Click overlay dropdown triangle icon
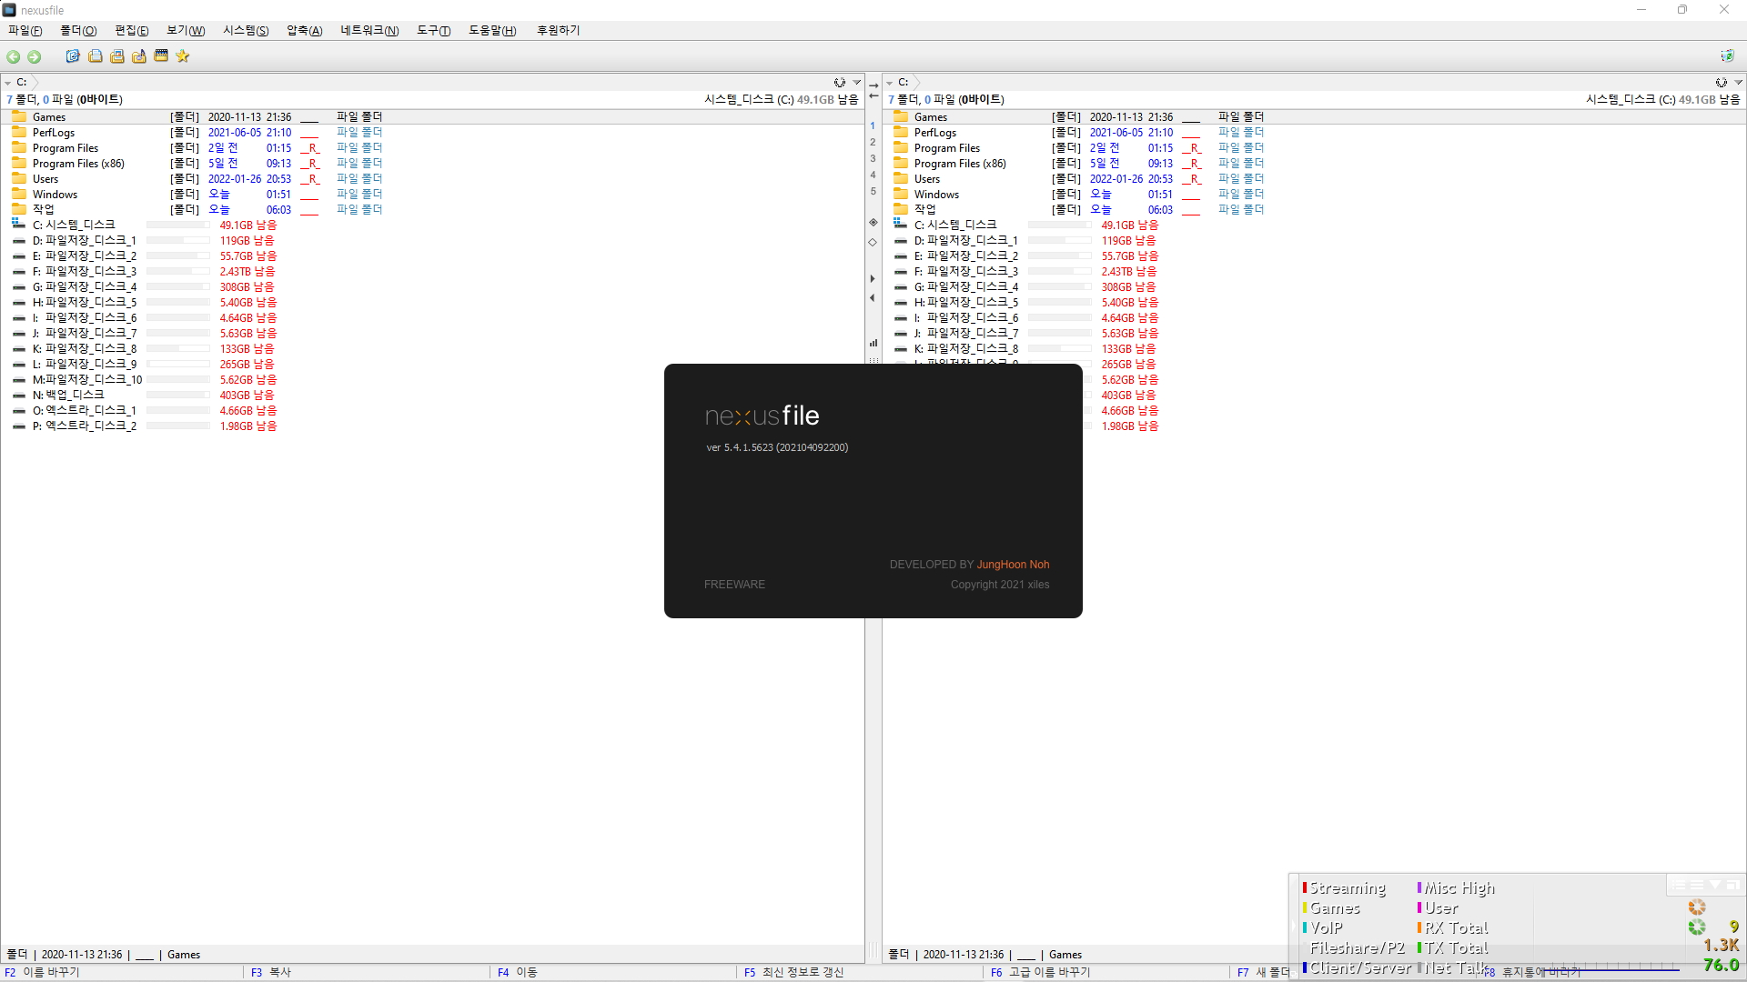Image resolution: width=1747 pixels, height=982 pixels. tap(1715, 885)
